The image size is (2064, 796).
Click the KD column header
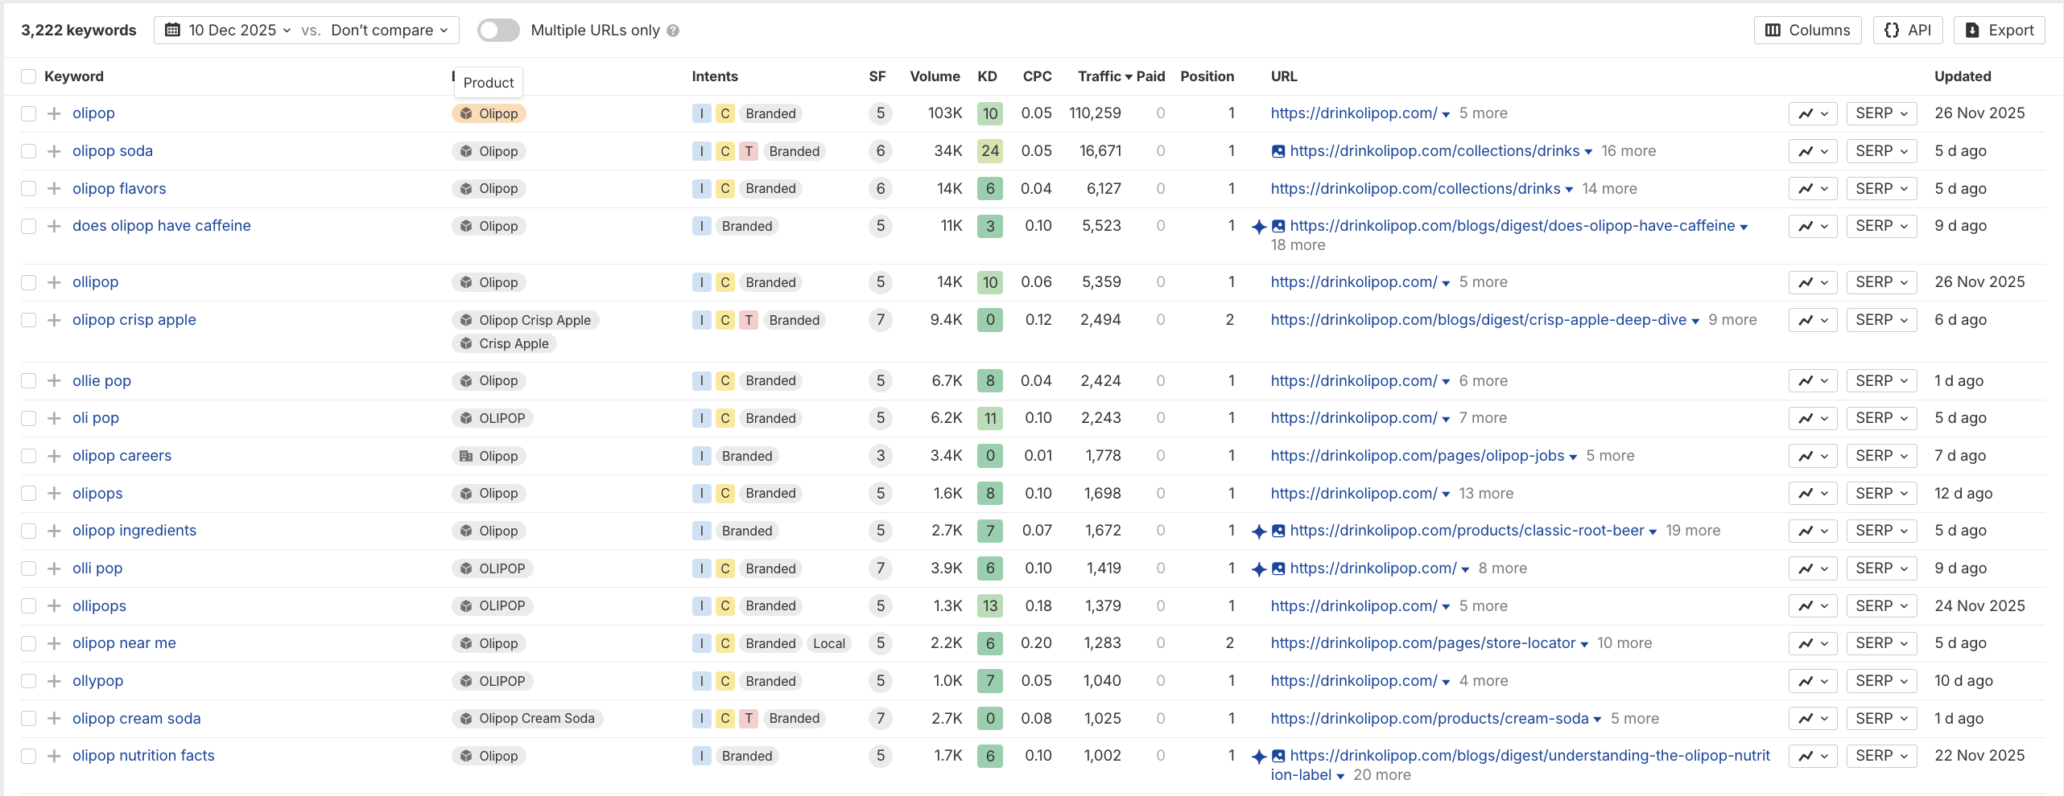(x=988, y=76)
